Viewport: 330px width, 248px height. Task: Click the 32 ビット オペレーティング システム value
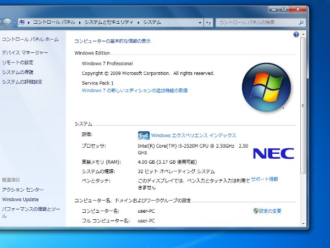pos(176,171)
